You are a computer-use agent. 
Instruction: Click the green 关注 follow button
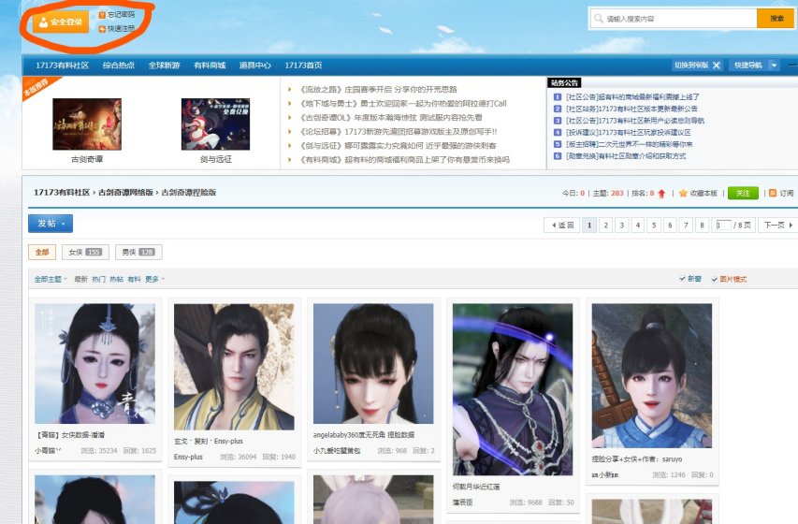tap(743, 193)
